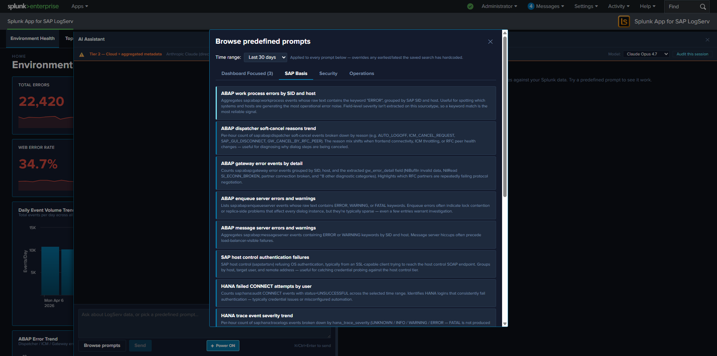This screenshot has height=356, width=717.
Task: Select SAP host control authentication failures prompt
Action: pyautogui.click(x=356, y=264)
